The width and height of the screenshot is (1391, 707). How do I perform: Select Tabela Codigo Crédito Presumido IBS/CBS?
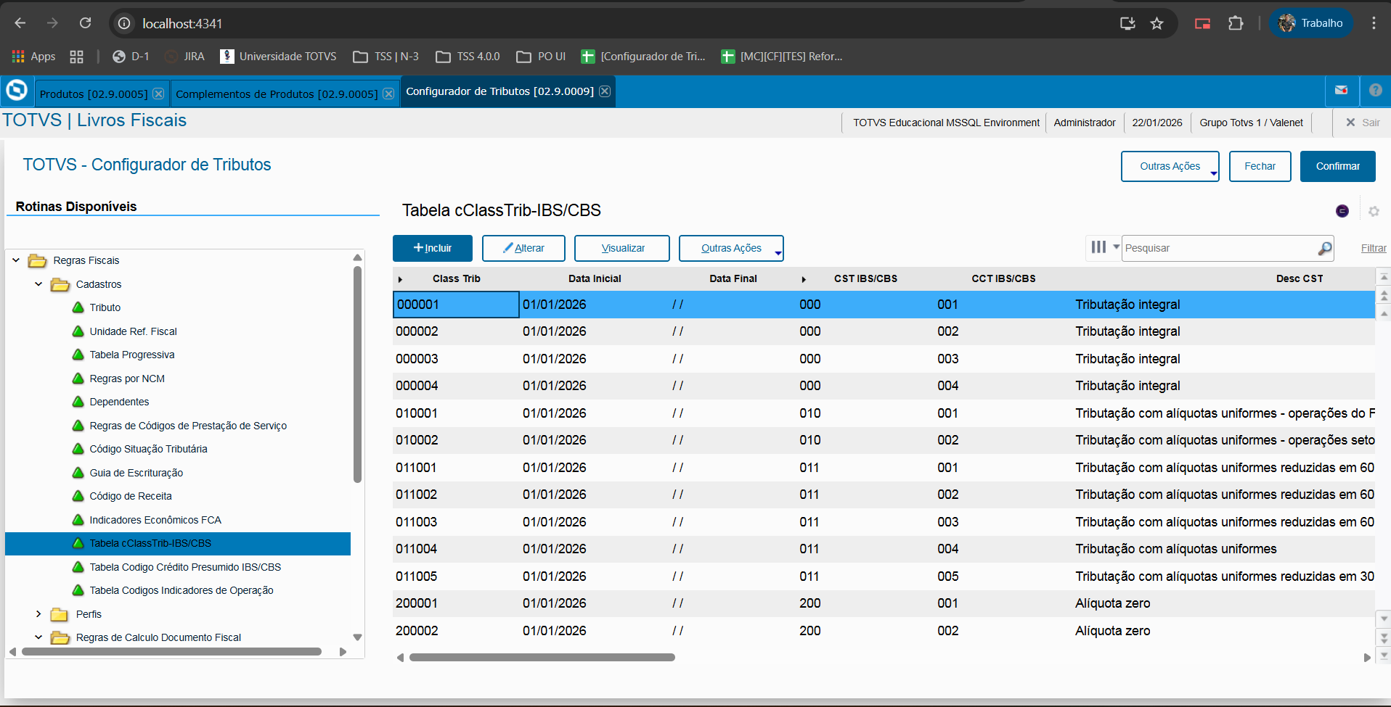[185, 567]
